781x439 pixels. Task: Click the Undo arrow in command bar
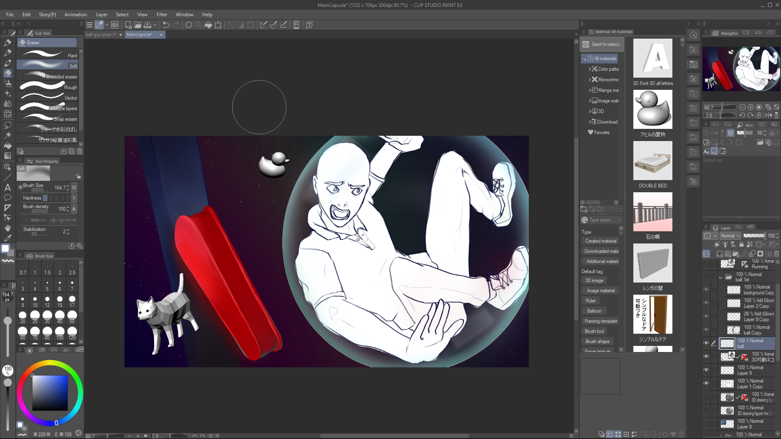(166, 25)
